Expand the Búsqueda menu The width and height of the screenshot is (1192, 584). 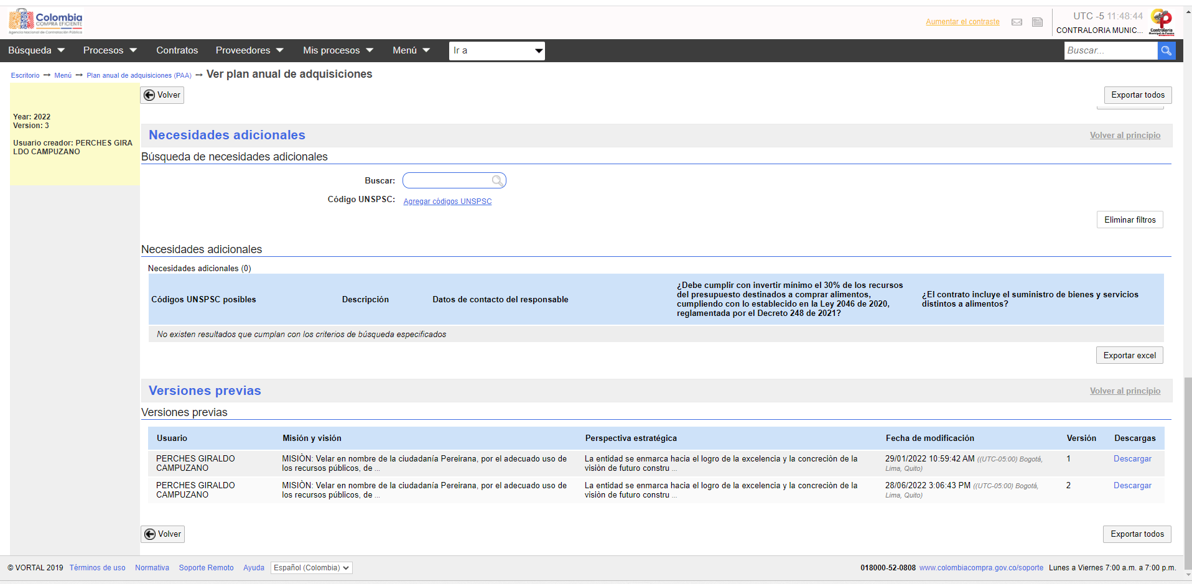coord(36,50)
